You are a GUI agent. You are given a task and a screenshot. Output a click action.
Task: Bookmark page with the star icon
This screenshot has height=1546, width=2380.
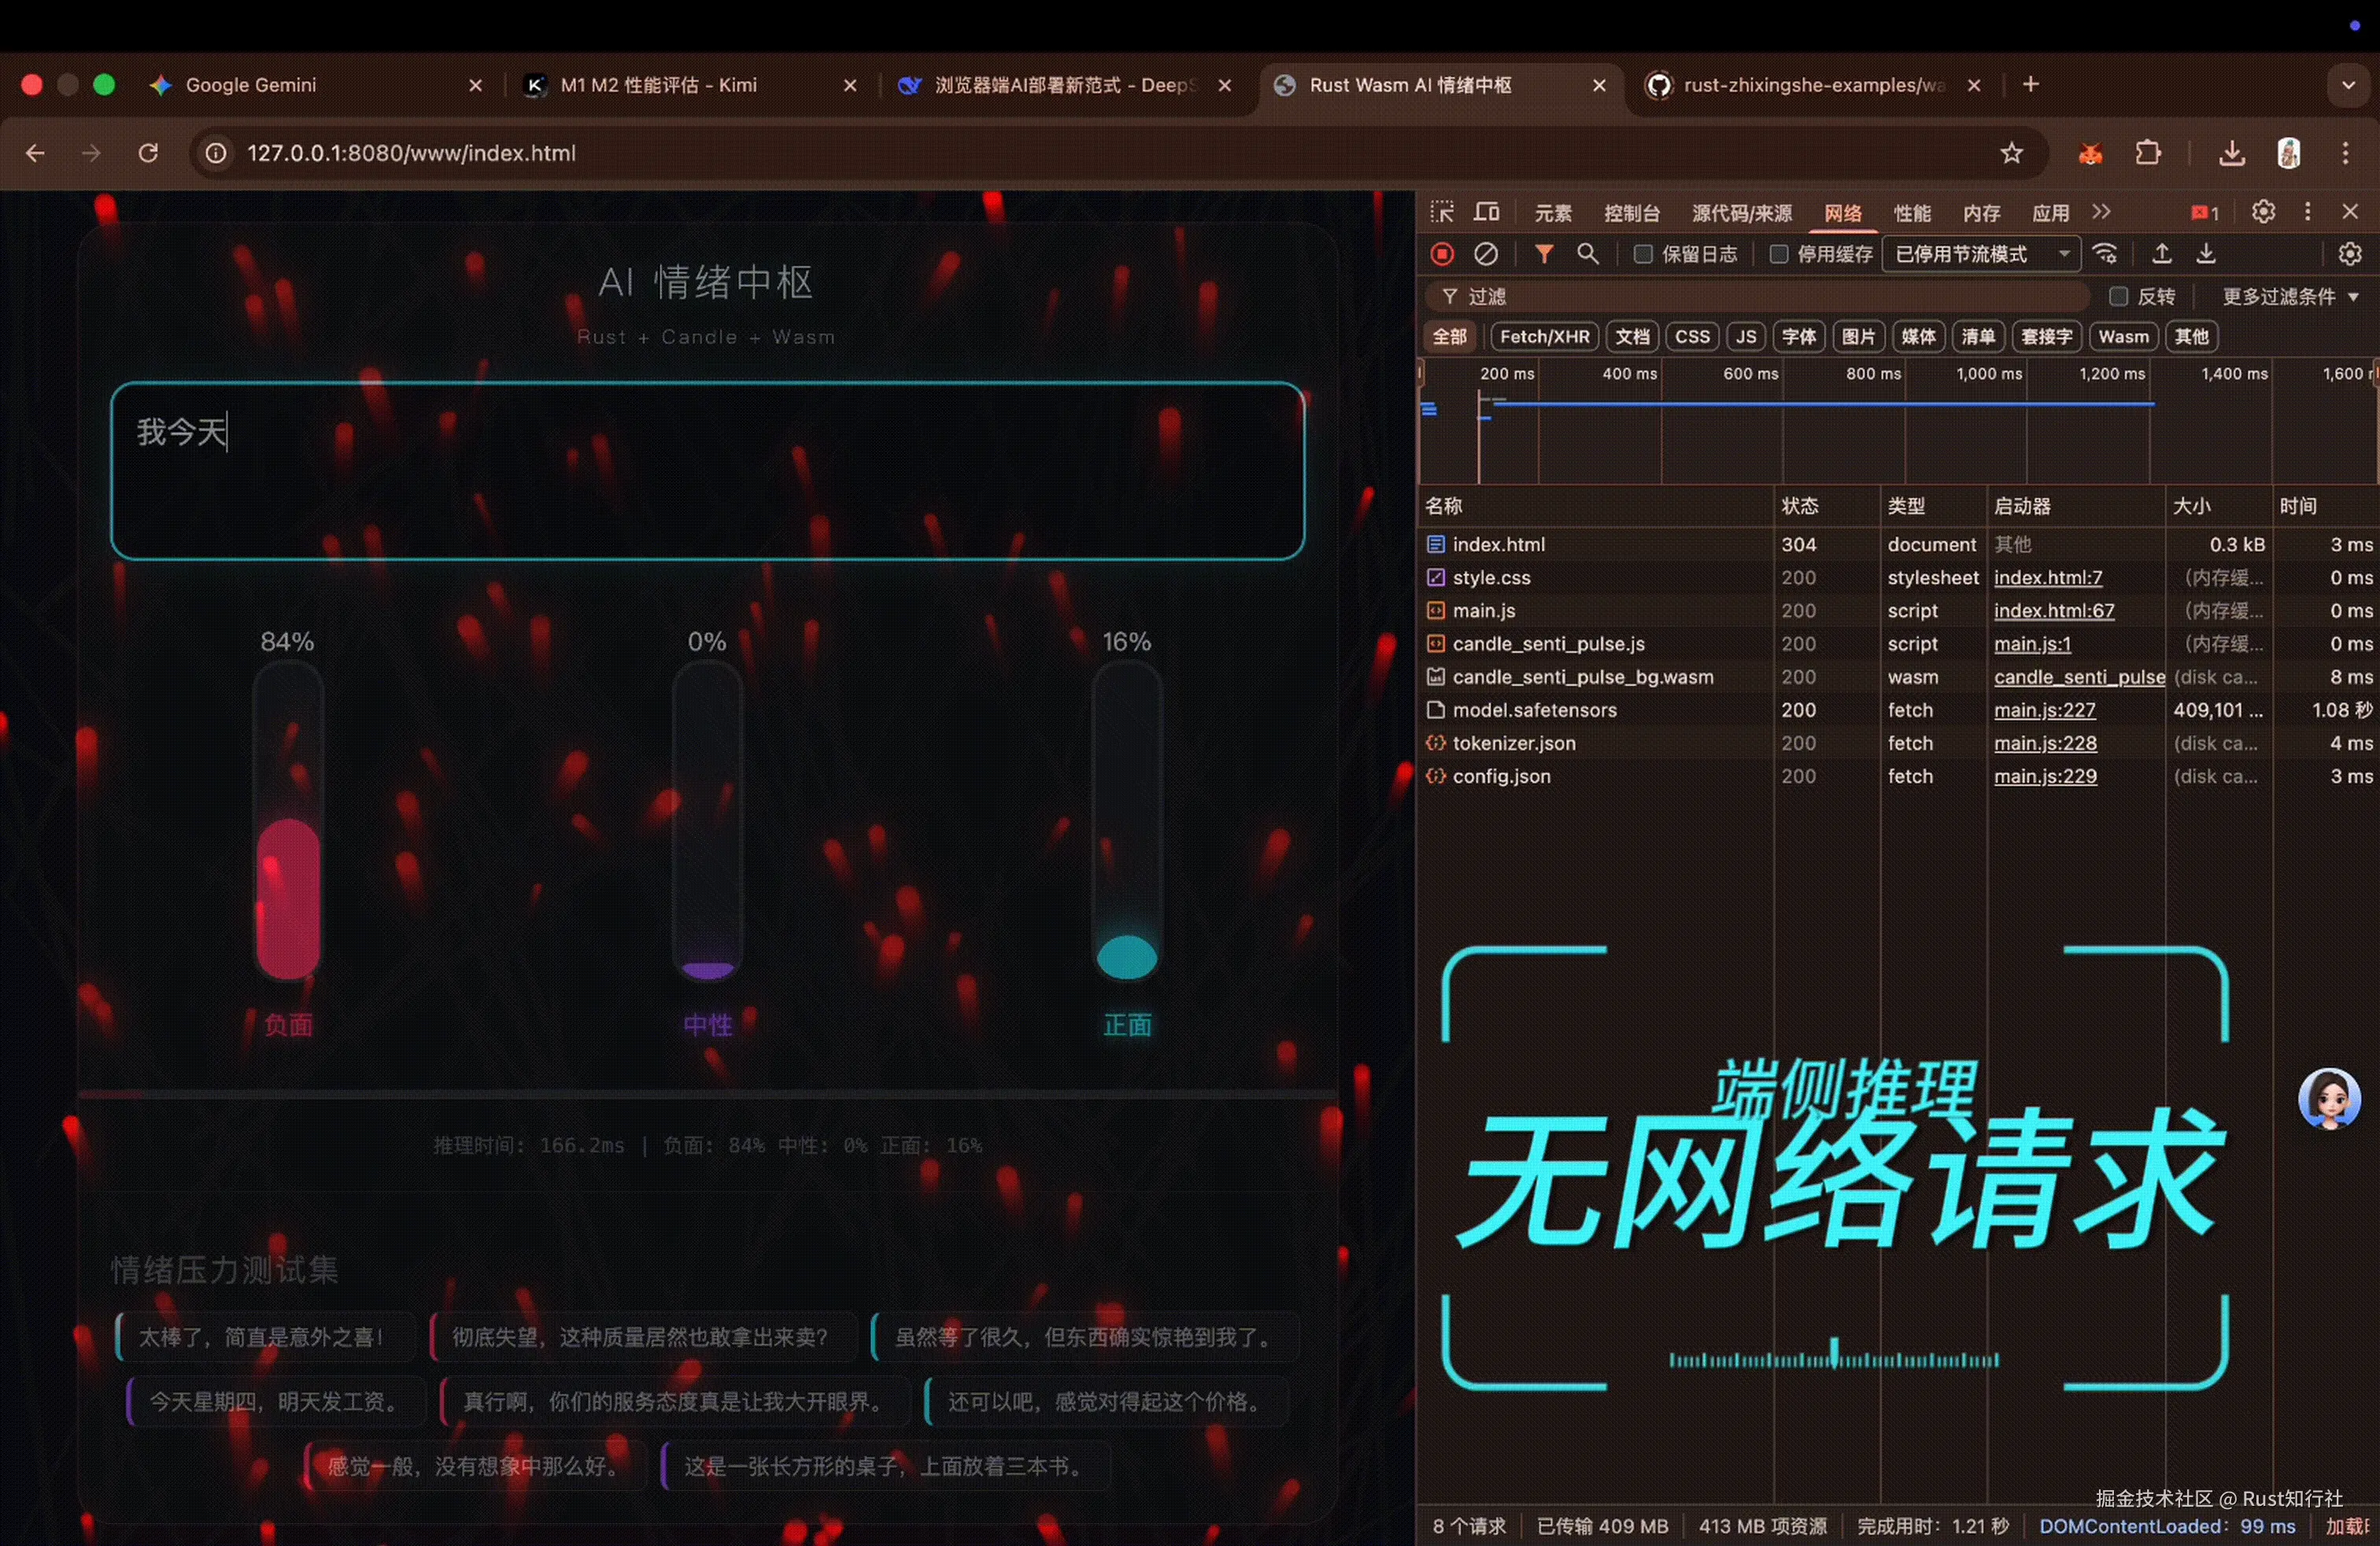coord(2011,153)
